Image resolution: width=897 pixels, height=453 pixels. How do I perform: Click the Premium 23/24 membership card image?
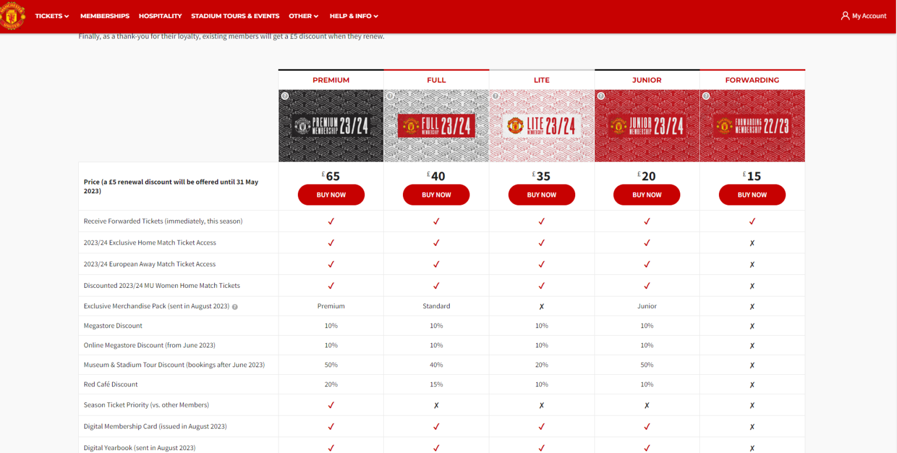click(x=331, y=126)
